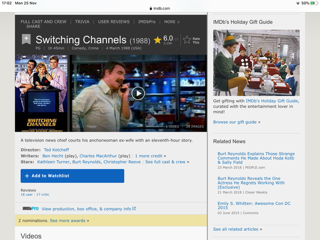
Task: Click the yellow rating star
Action: tap(157, 40)
